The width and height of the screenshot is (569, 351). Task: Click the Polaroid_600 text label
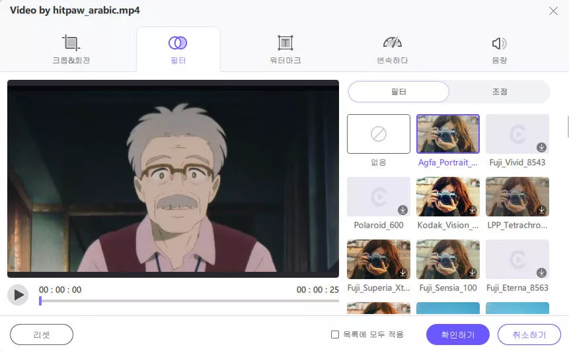point(379,225)
